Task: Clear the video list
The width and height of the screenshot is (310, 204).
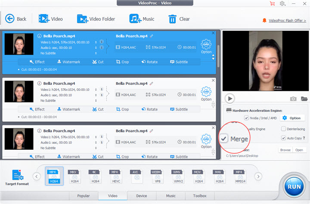Action: pyautogui.click(x=179, y=19)
